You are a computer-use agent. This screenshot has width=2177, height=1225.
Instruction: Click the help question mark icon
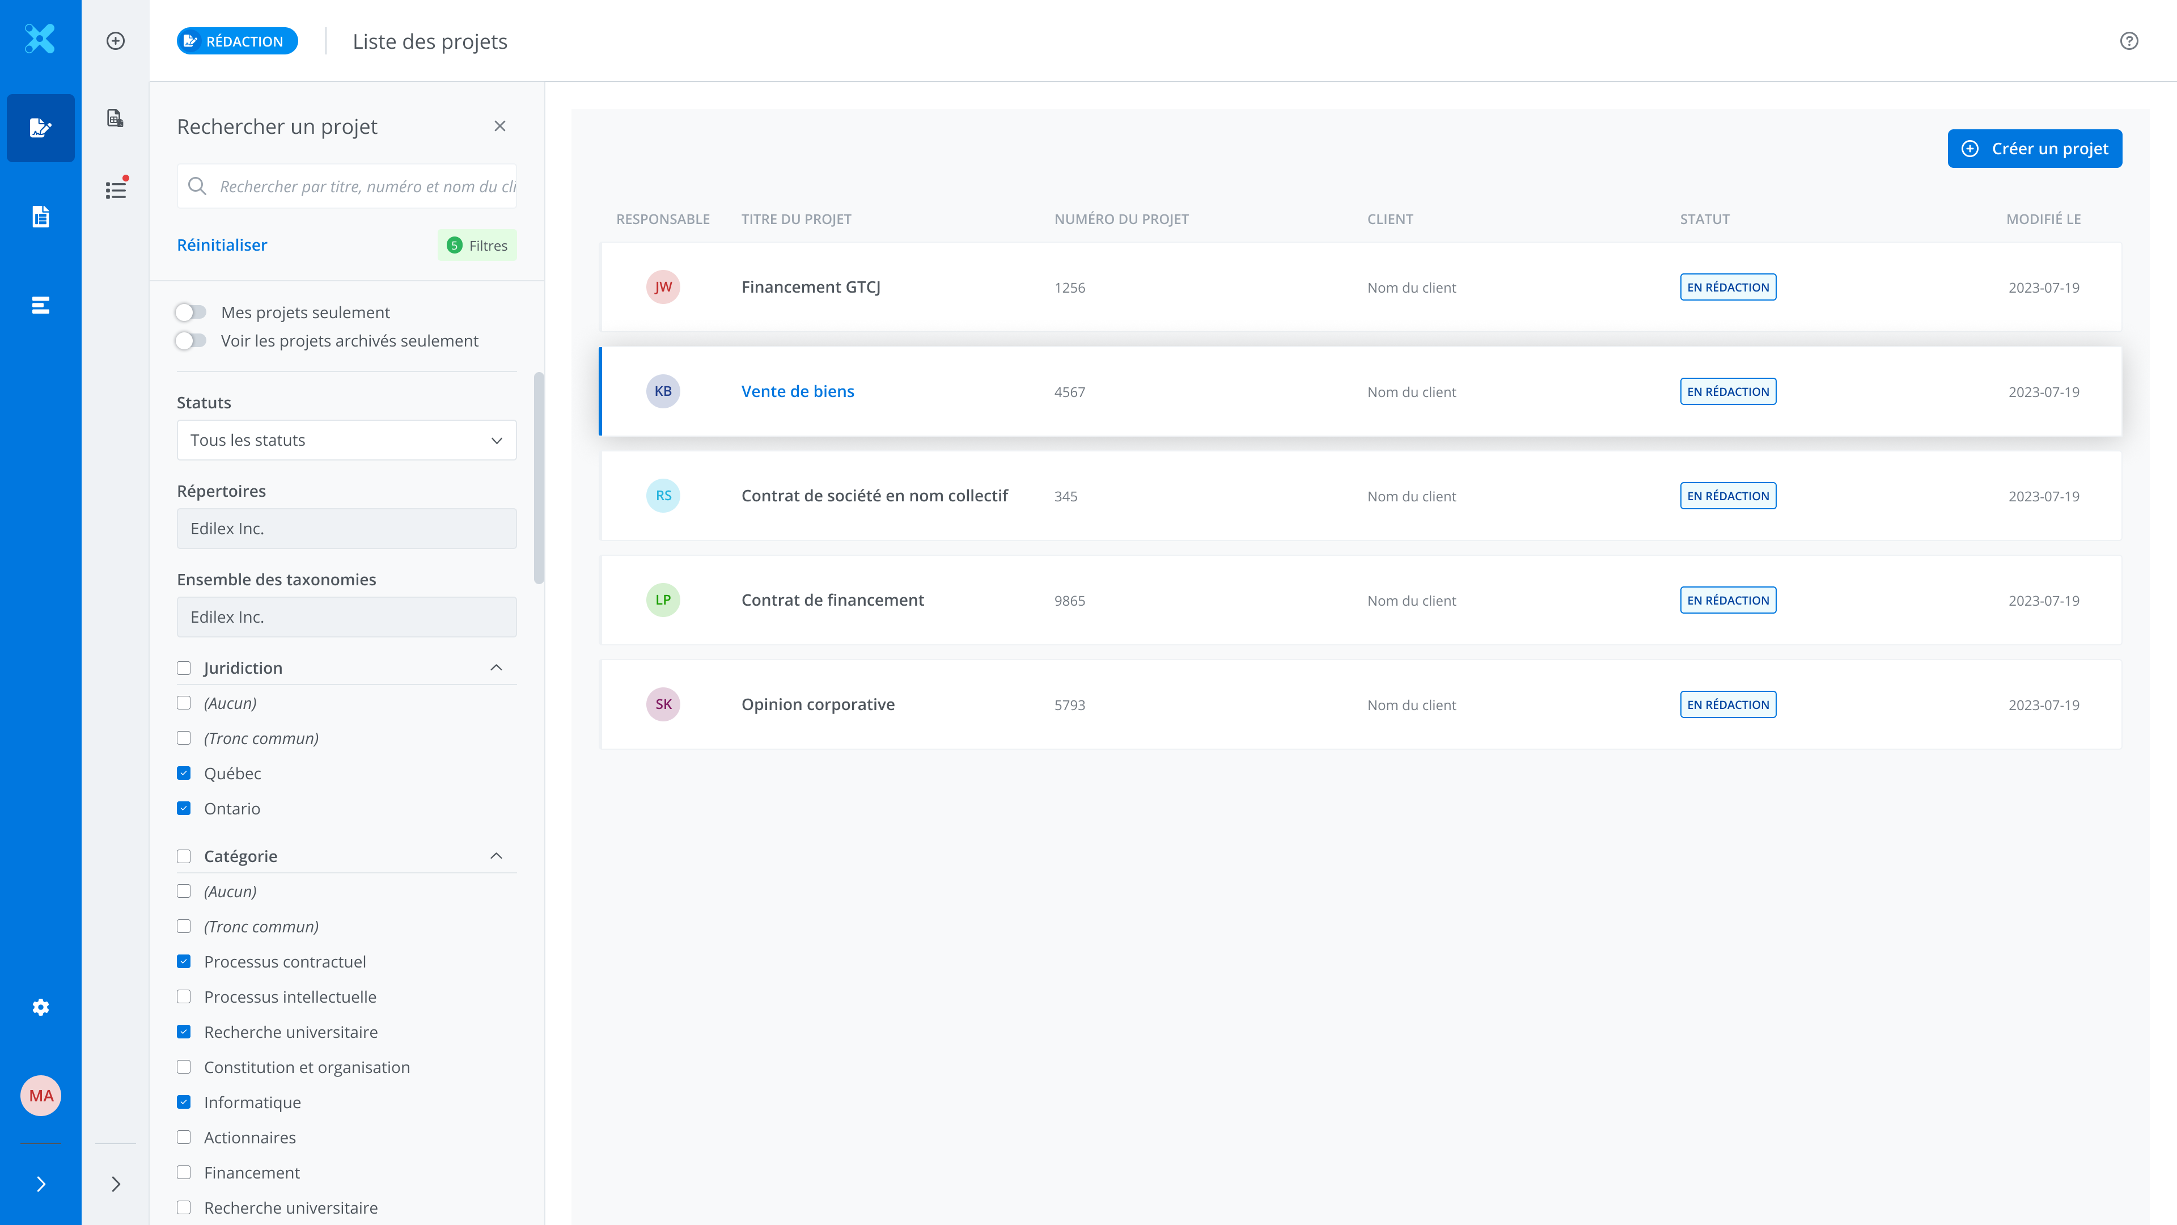point(2129,41)
